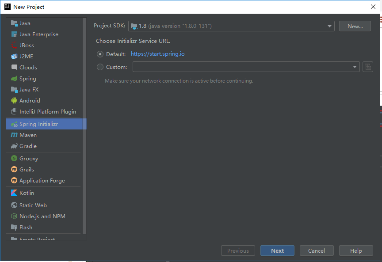Click the Java folder icon

14,23
